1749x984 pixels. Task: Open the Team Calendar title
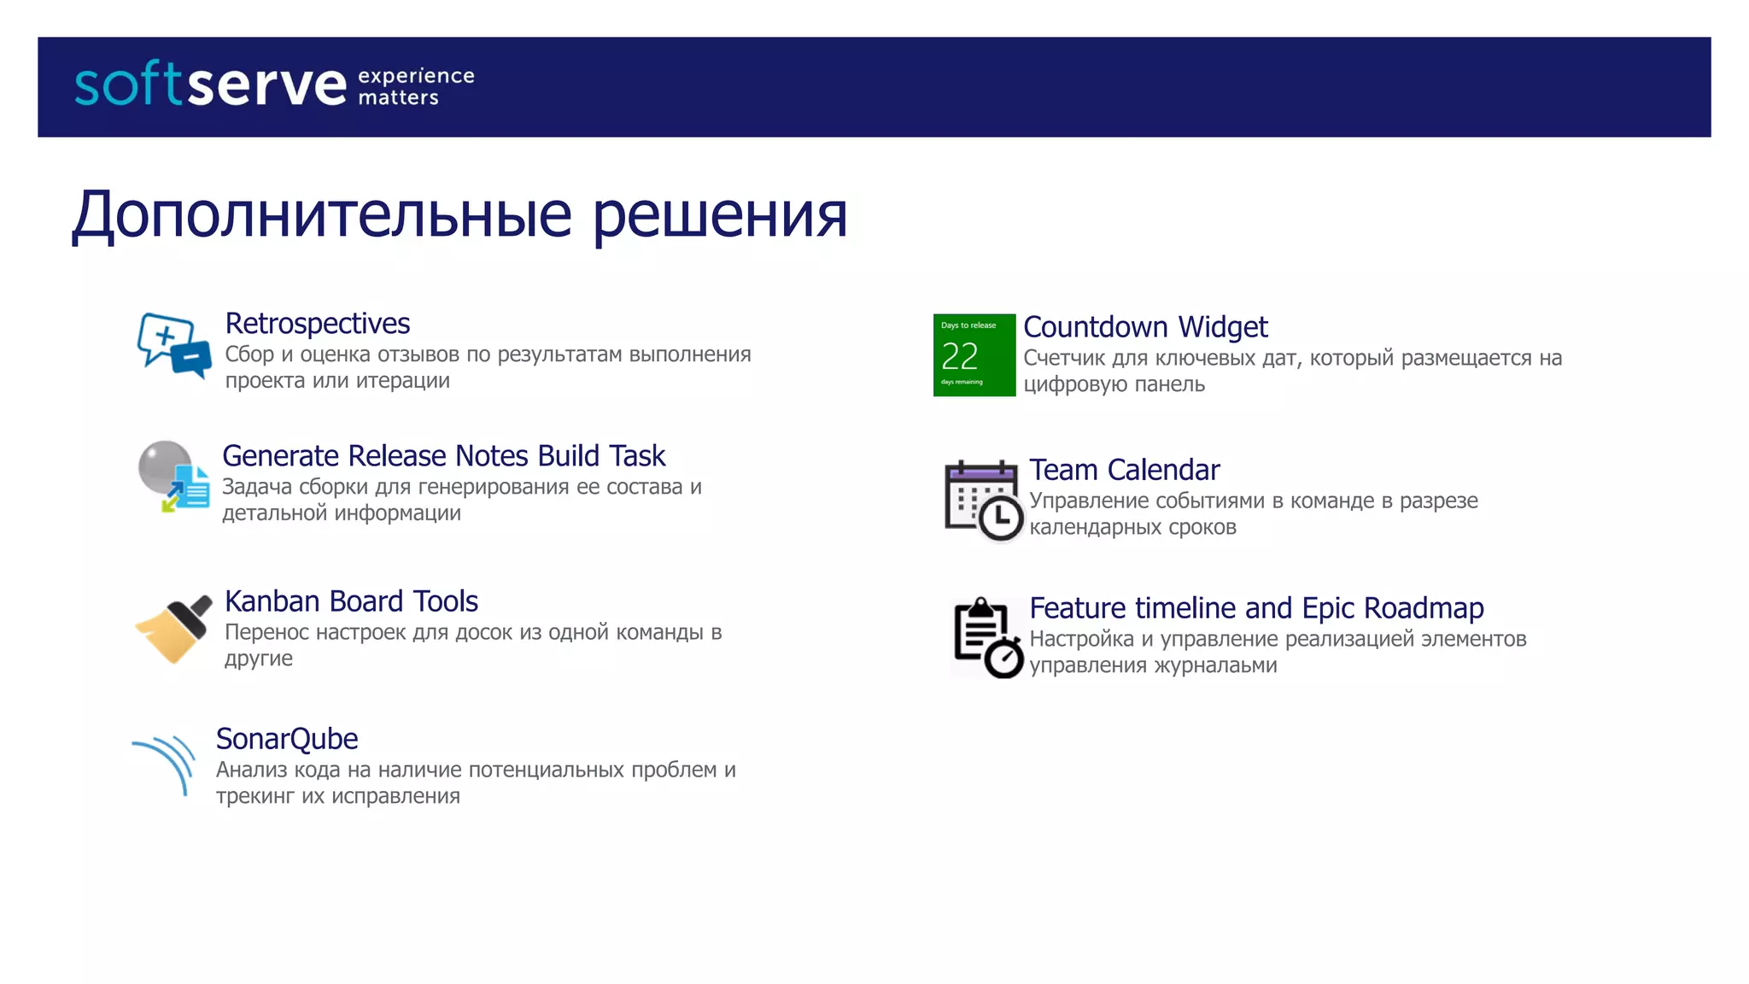(1125, 470)
